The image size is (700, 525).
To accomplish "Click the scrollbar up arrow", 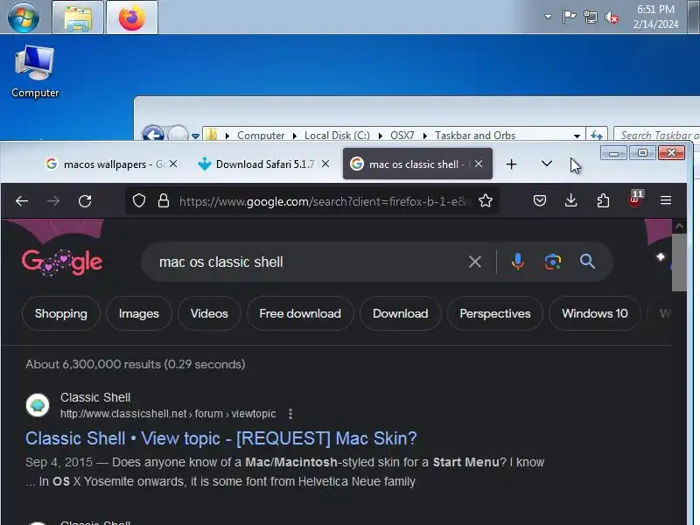I will click(x=679, y=227).
